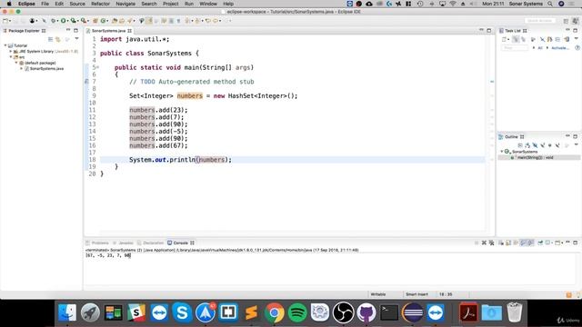The height and width of the screenshot is (327, 582).
Task: Click Remove Launch icon in Console toolbar
Action: [x=484, y=243]
